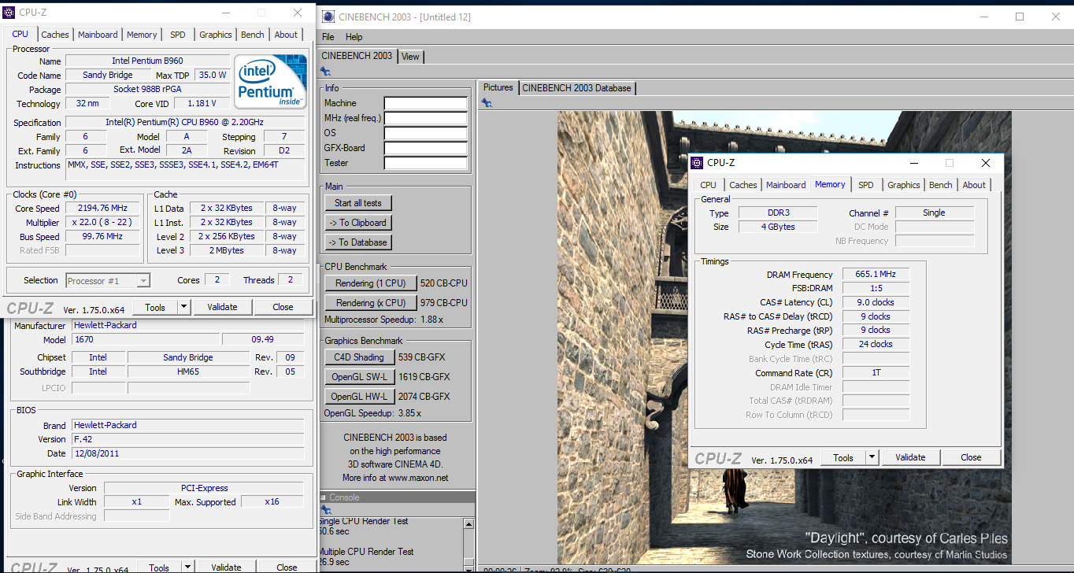Click the rendered Daylight picture
The height and width of the screenshot is (573, 1074).
784,338
